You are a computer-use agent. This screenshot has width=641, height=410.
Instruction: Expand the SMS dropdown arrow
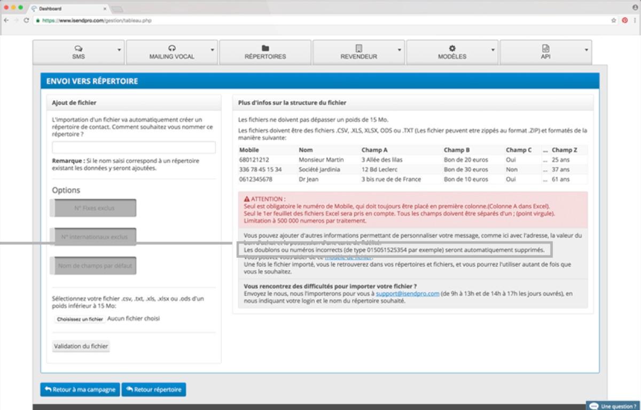click(119, 48)
